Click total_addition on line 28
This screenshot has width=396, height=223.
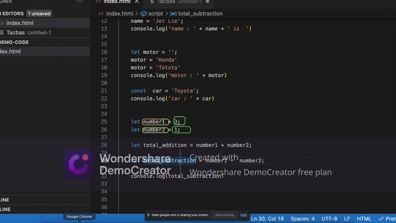click(165, 145)
